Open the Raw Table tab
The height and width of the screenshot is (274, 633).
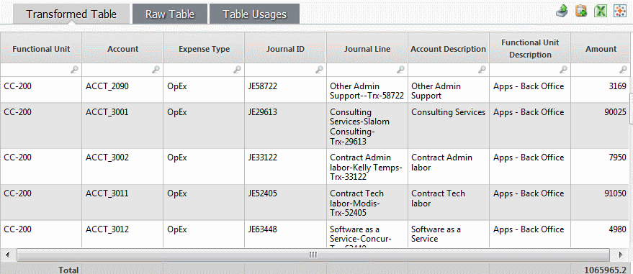(x=170, y=14)
